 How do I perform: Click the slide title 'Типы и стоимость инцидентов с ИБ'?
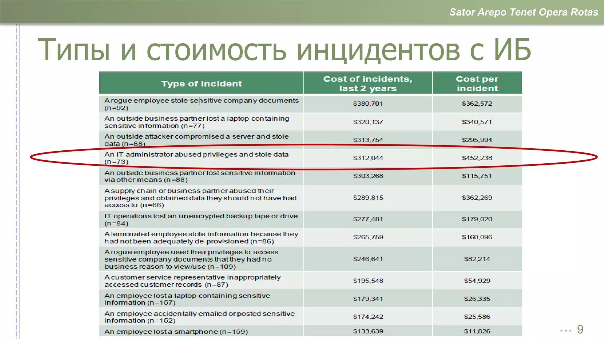pyautogui.click(x=285, y=50)
